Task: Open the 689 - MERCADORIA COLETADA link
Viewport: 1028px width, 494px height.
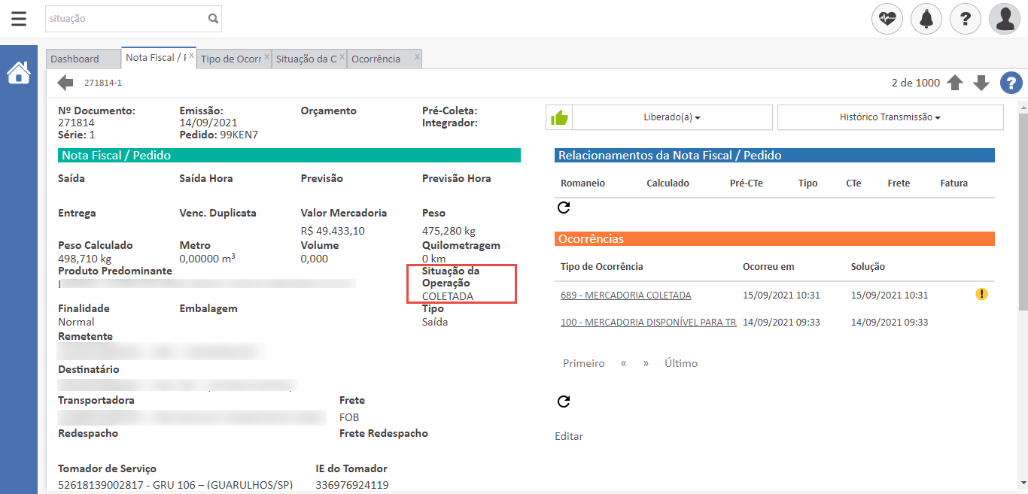Action: [x=625, y=295]
